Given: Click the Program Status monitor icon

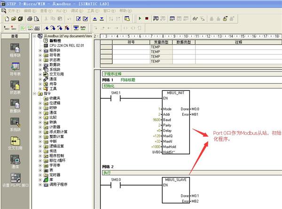Looking at the screenshot, I should [156, 18].
